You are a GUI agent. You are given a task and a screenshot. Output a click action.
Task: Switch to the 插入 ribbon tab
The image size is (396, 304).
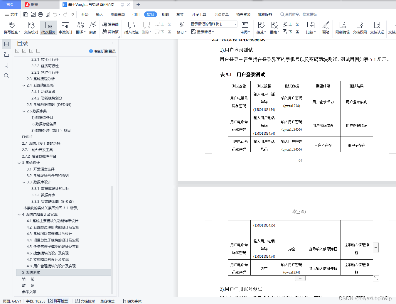click(100, 14)
